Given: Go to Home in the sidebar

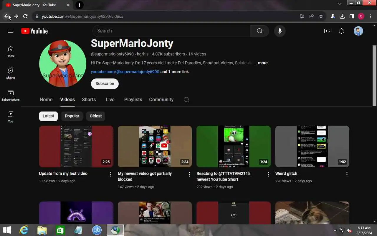Looking at the screenshot, I should [11, 52].
